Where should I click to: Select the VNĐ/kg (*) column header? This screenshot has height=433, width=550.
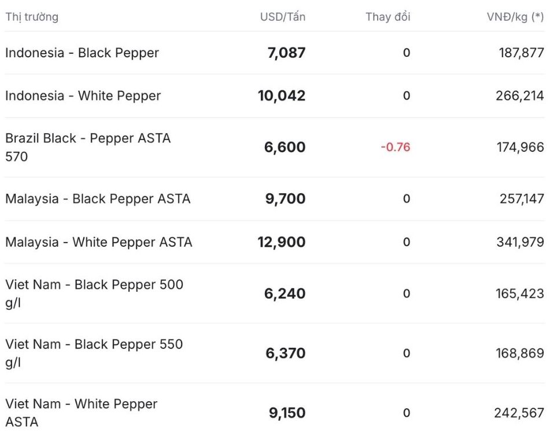coord(516,17)
